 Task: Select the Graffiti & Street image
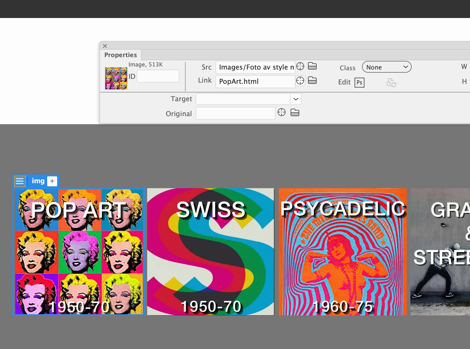(x=440, y=252)
